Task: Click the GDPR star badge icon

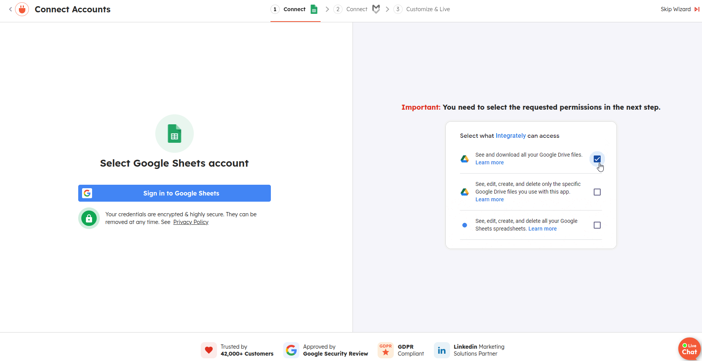Action: [386, 350]
